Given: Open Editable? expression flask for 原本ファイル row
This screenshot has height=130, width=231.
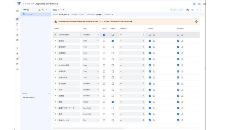Looking at the screenshot, I should (x=182, y=120).
